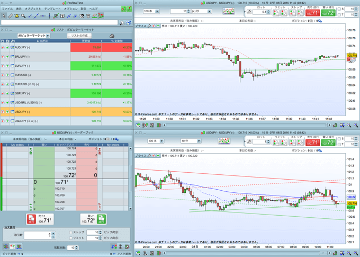The width and height of the screenshot is (360, 257).
Task: Pick the ruler measurement tool
Action: [11, 16]
